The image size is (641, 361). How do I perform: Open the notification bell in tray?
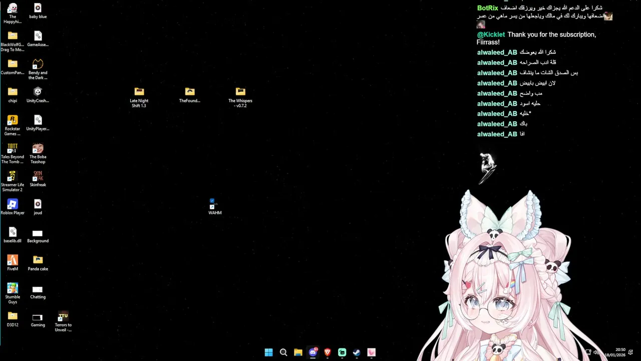pos(631,352)
